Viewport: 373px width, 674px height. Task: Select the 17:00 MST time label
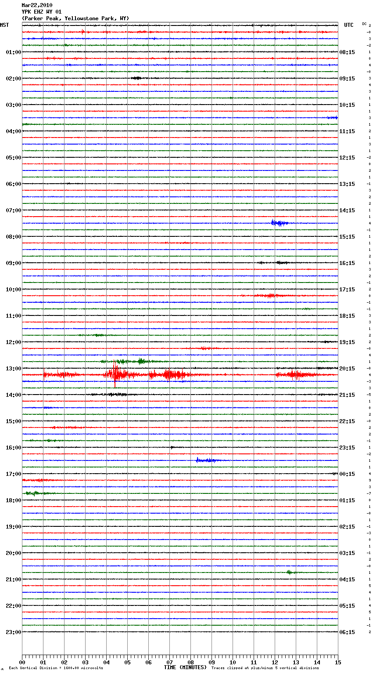tap(14, 474)
